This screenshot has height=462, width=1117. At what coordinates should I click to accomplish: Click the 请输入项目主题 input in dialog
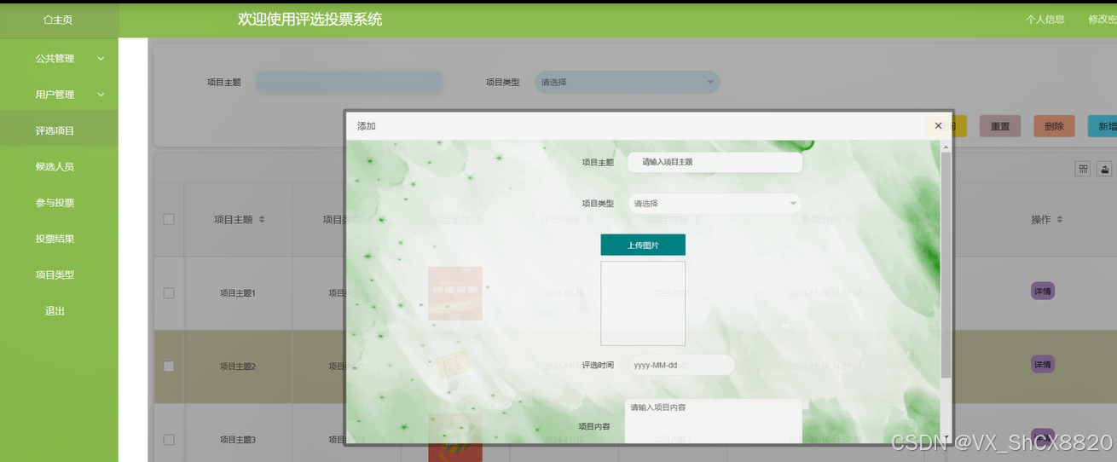pyautogui.click(x=715, y=162)
